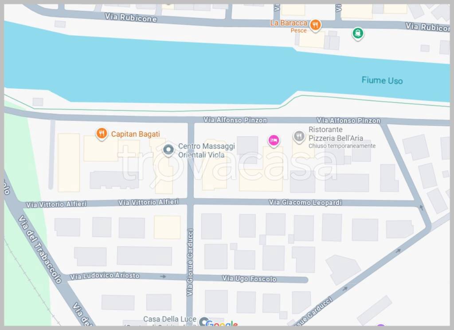Click the Via Giosuè Carducci vertical label
Image resolution: width=454 pixels, height=330 pixels.
coord(190,263)
